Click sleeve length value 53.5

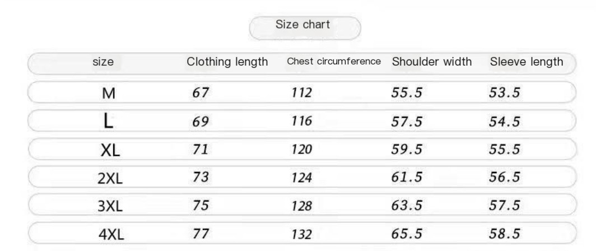click(504, 93)
